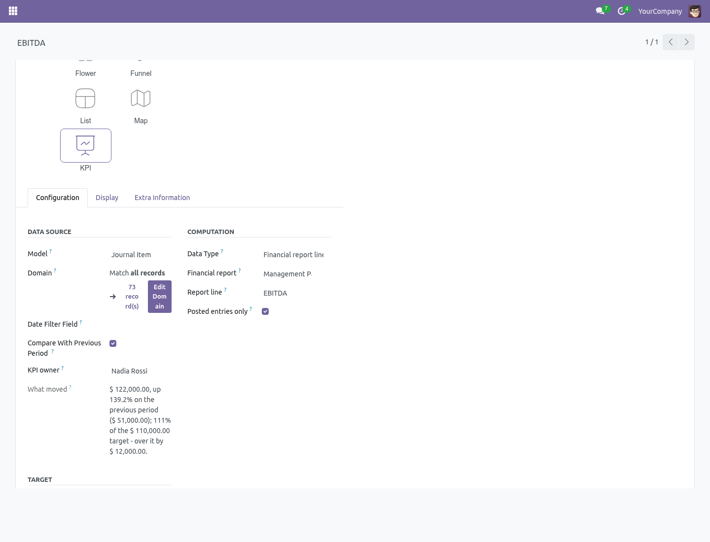The height and width of the screenshot is (542, 710).
Task: Click the 1 / 1 pager counter
Action: tap(652, 42)
